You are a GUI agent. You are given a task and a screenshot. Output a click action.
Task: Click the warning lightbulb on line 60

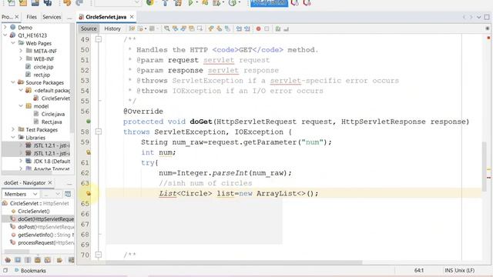(89, 152)
